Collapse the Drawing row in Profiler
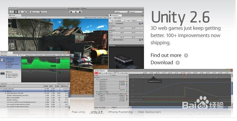Image resolution: width=237 pixels, height=121 pixels. click(3, 91)
